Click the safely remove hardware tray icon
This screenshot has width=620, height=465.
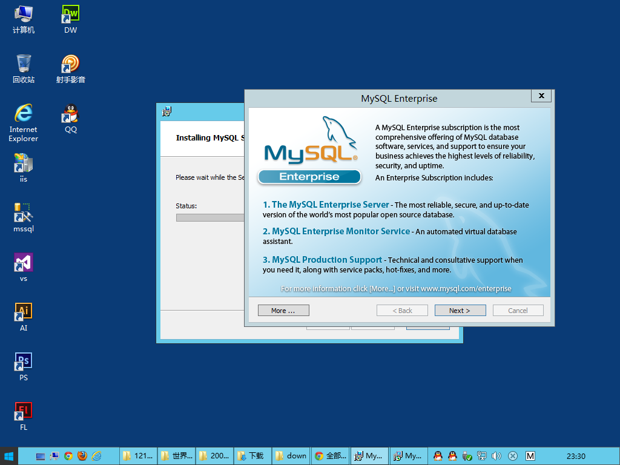pyautogui.click(x=467, y=457)
